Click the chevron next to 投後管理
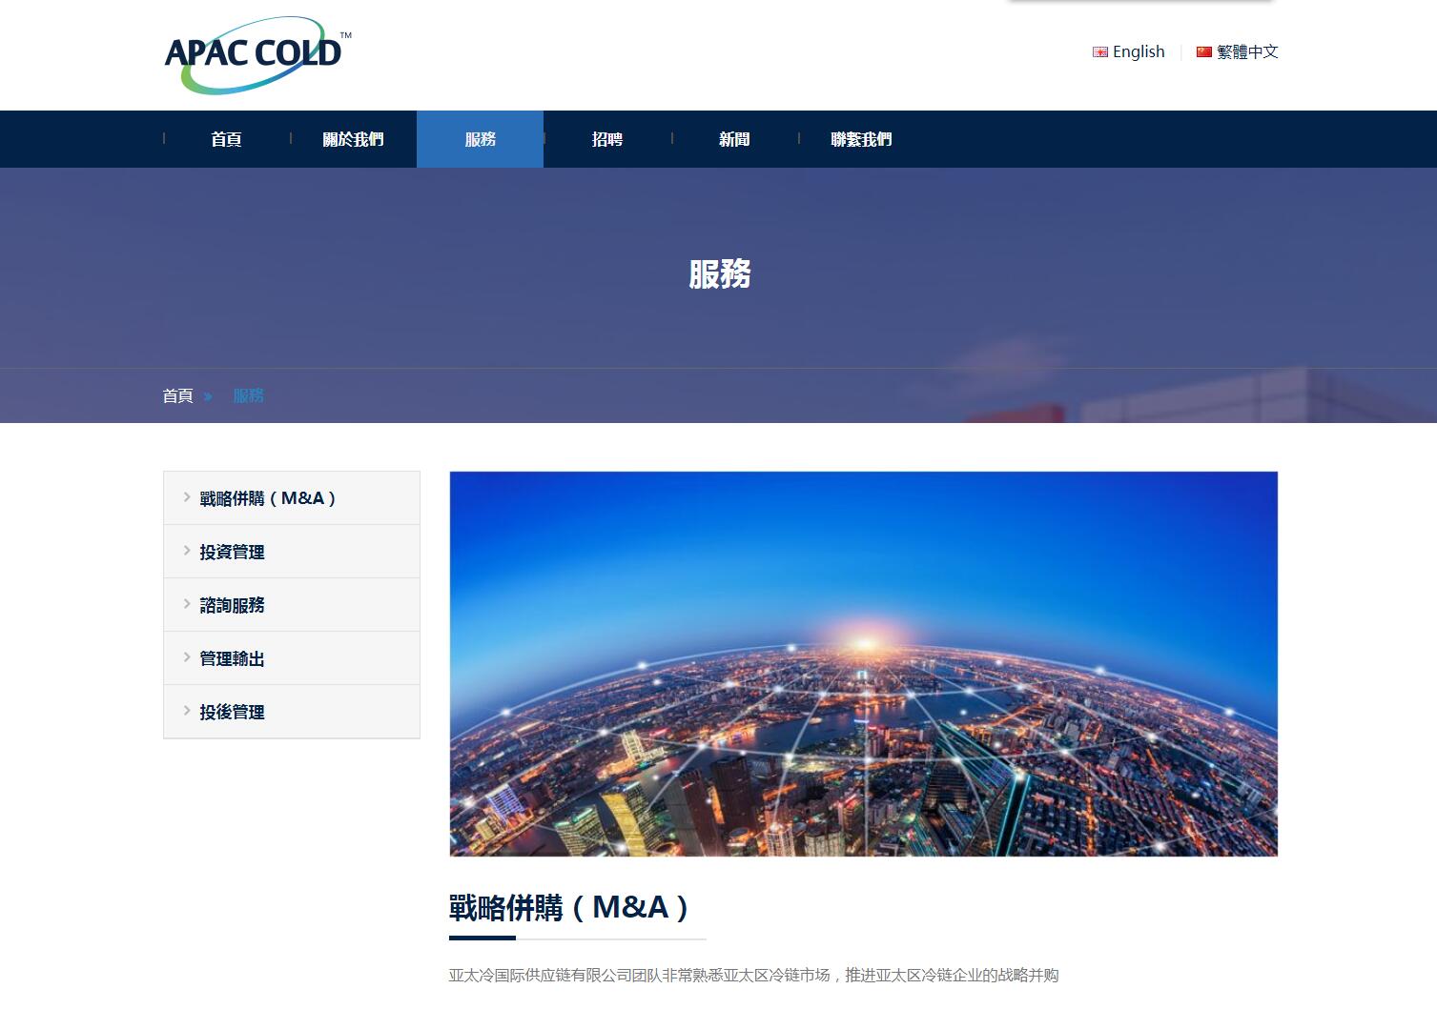The width and height of the screenshot is (1437, 1009). [x=187, y=710]
